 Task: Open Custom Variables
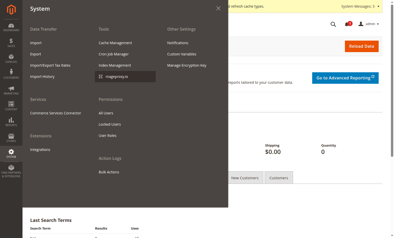[x=182, y=54]
